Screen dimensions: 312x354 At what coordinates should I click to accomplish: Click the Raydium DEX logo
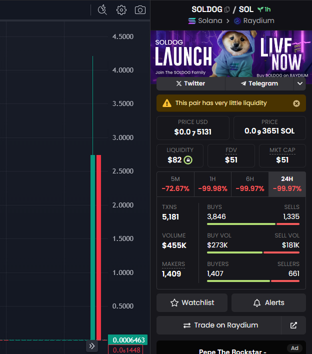237,21
